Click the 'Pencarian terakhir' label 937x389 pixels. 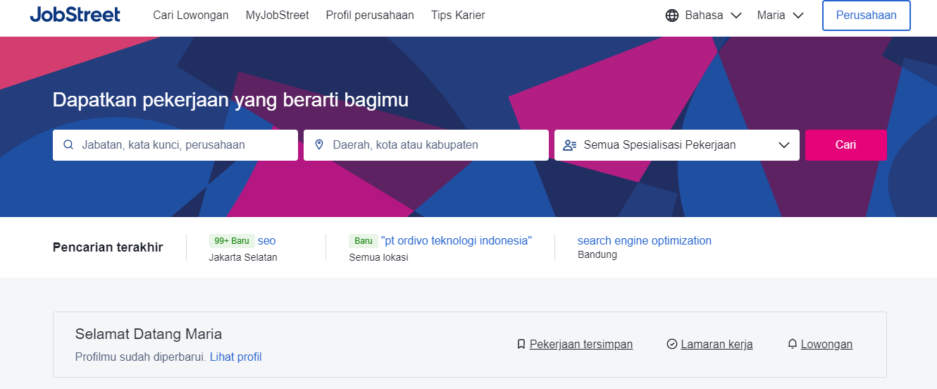(108, 247)
